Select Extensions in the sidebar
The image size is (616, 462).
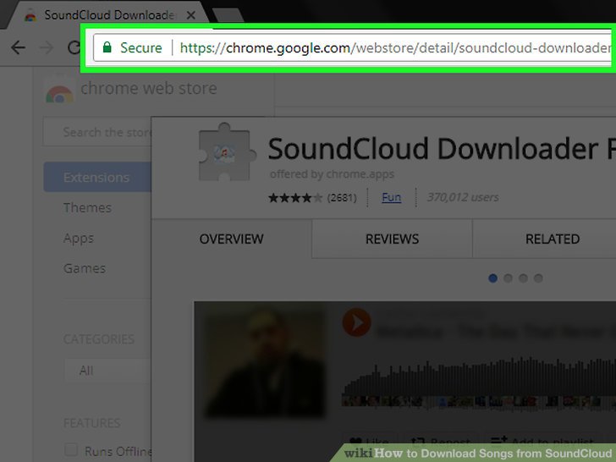pos(97,177)
